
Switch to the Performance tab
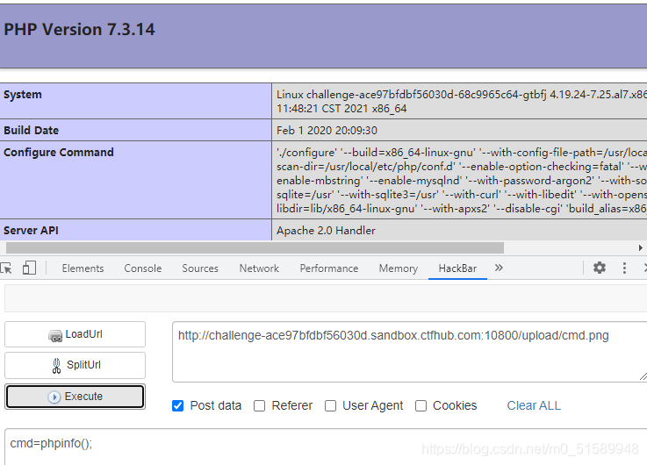pyautogui.click(x=329, y=268)
